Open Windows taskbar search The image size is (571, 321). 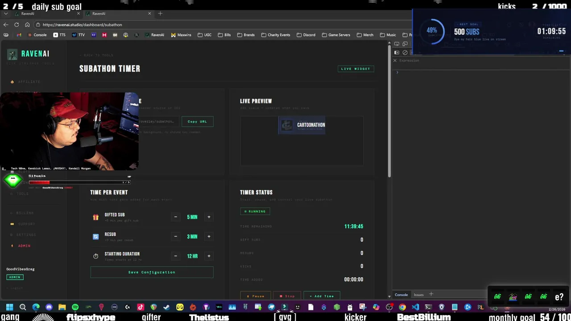click(x=23, y=307)
